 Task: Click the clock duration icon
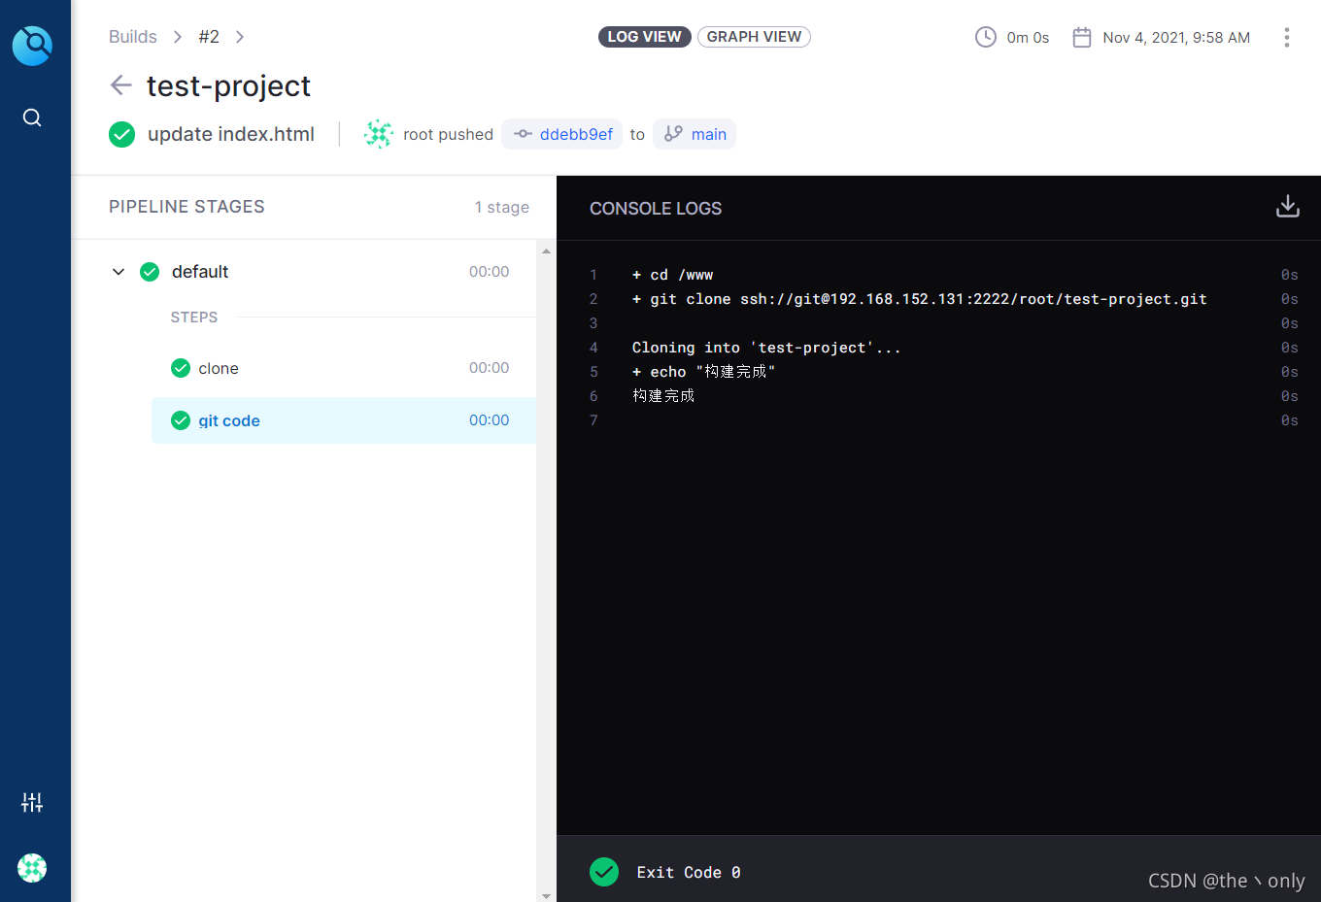pos(986,37)
